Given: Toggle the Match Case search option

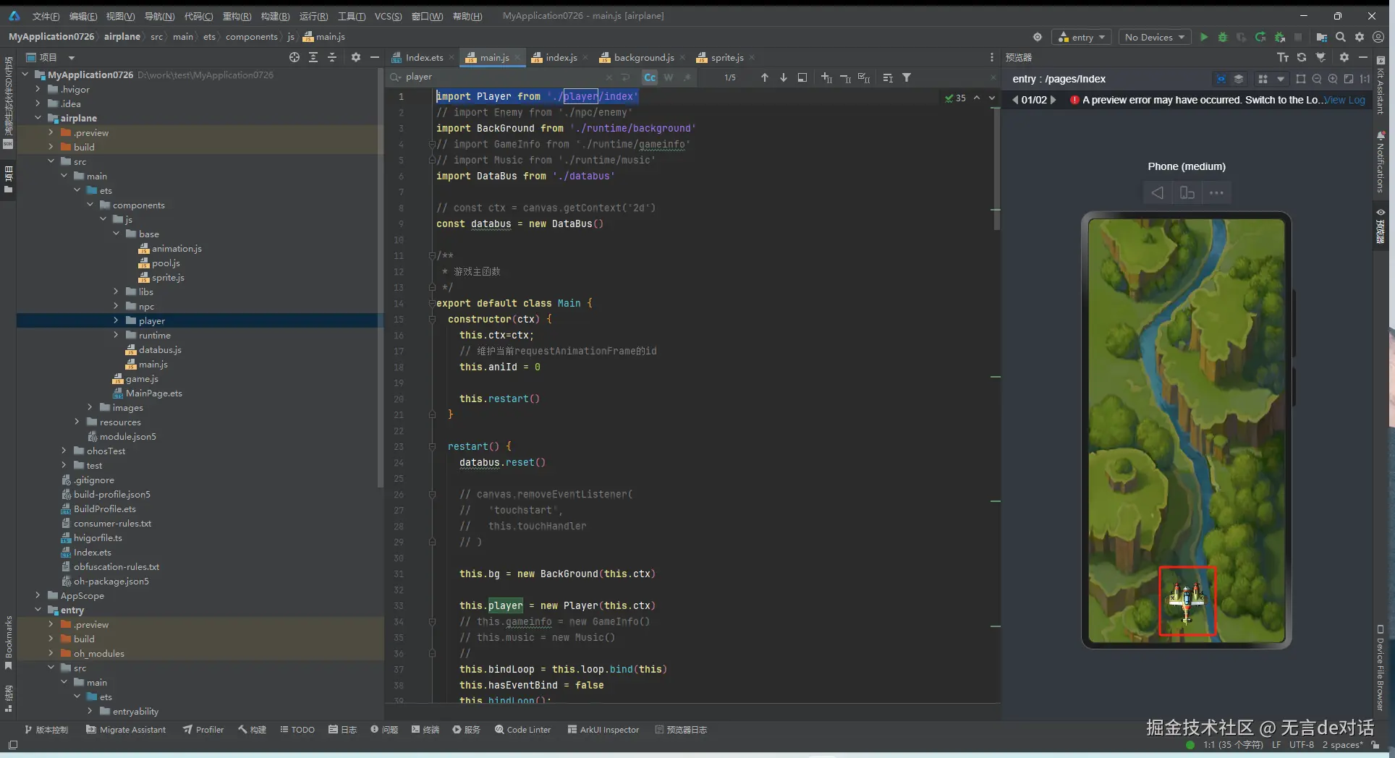Looking at the screenshot, I should (x=650, y=77).
